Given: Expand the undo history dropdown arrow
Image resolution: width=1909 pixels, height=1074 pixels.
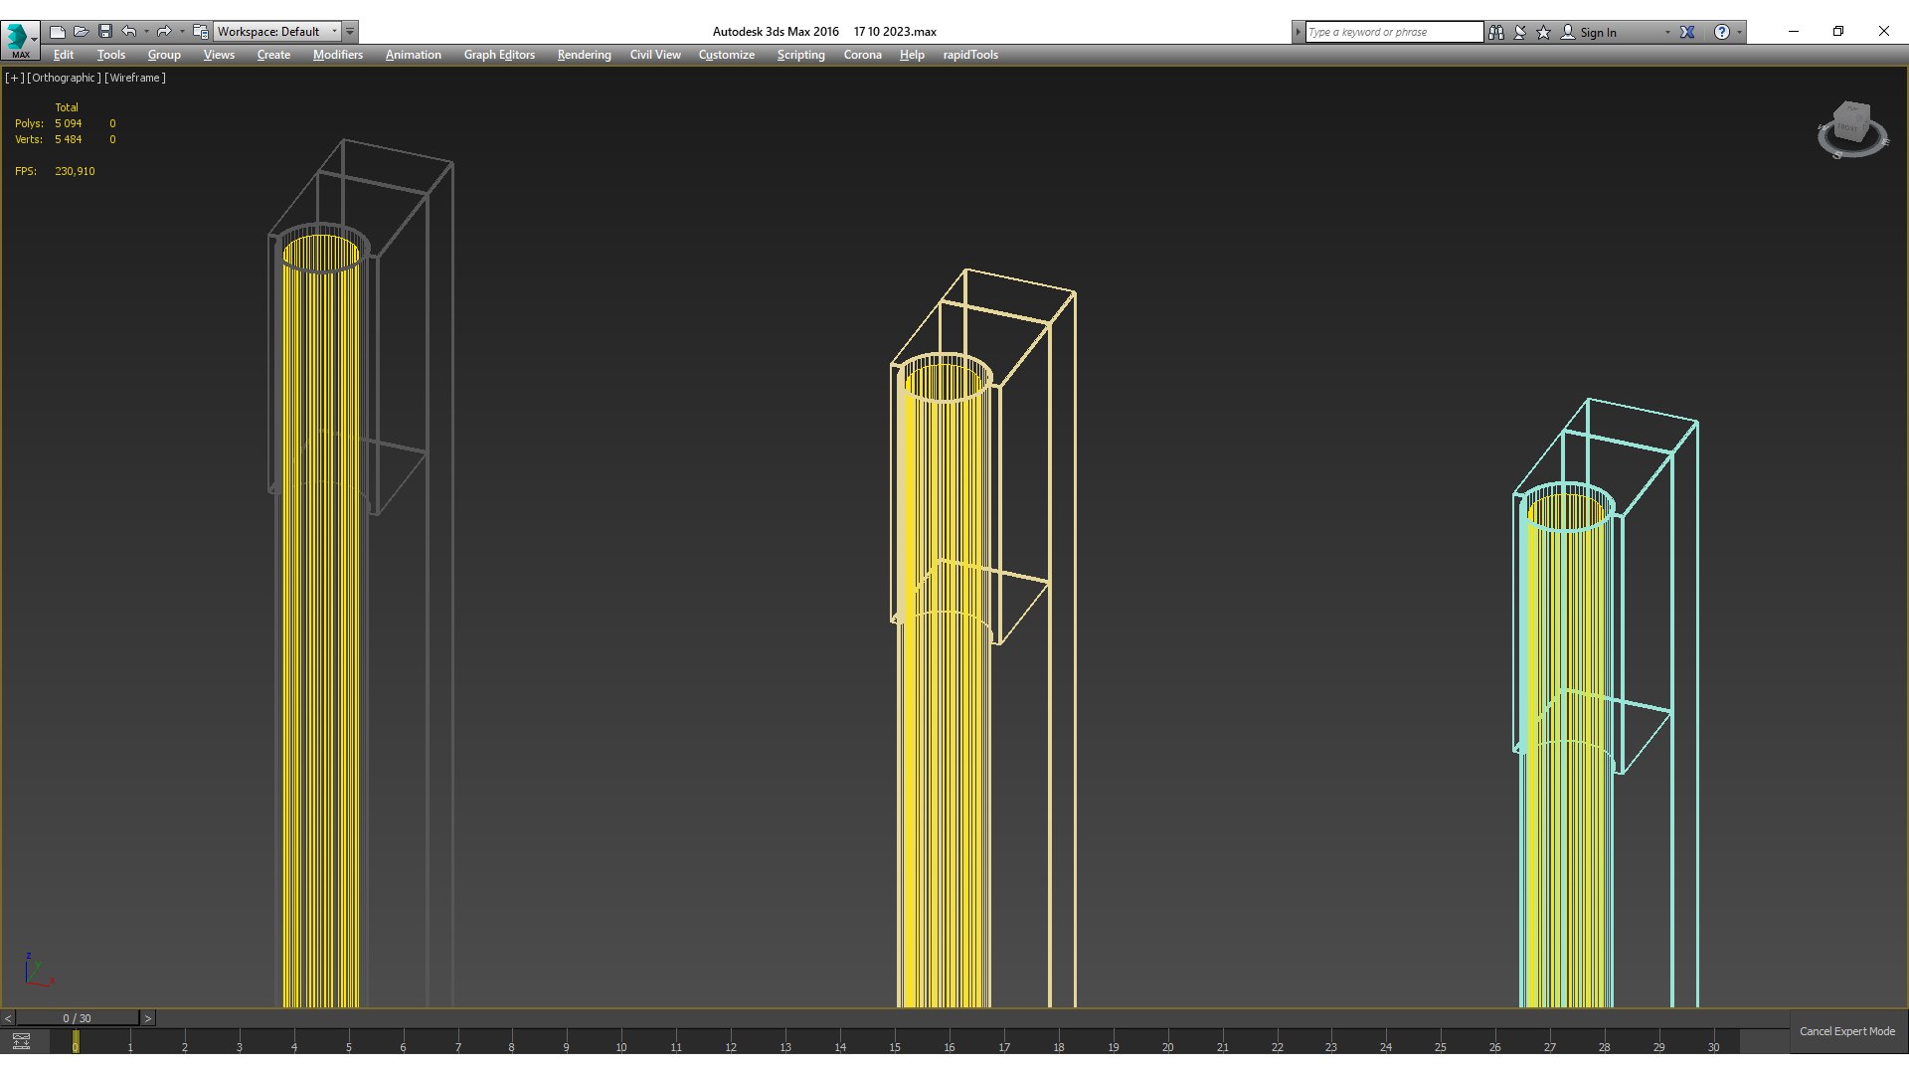Looking at the screenshot, I should pos(146,32).
